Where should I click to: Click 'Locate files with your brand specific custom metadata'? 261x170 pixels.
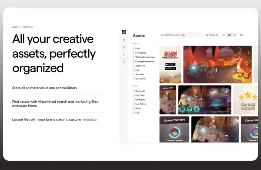[54, 120]
